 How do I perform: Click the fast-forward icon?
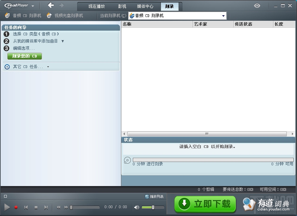(66, 207)
